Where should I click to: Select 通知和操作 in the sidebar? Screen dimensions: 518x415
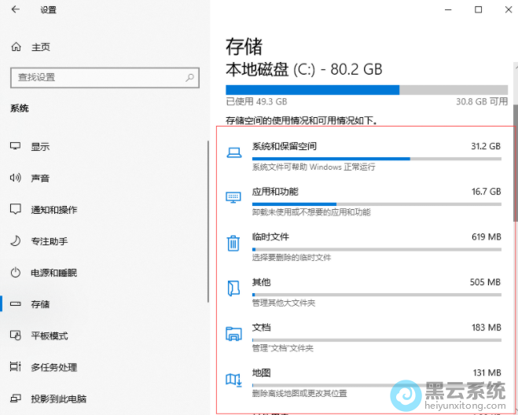tap(53, 210)
